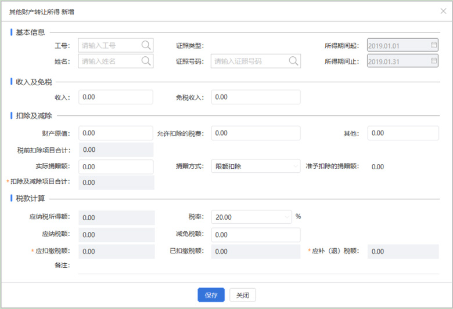This screenshot has width=453, height=309.
Task: Expand the 捐赠方式 dropdown
Action: 293,167
